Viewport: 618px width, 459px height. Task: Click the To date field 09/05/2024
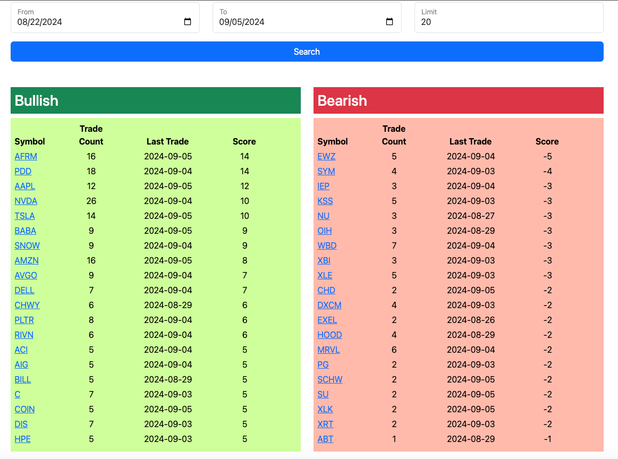[x=307, y=18]
